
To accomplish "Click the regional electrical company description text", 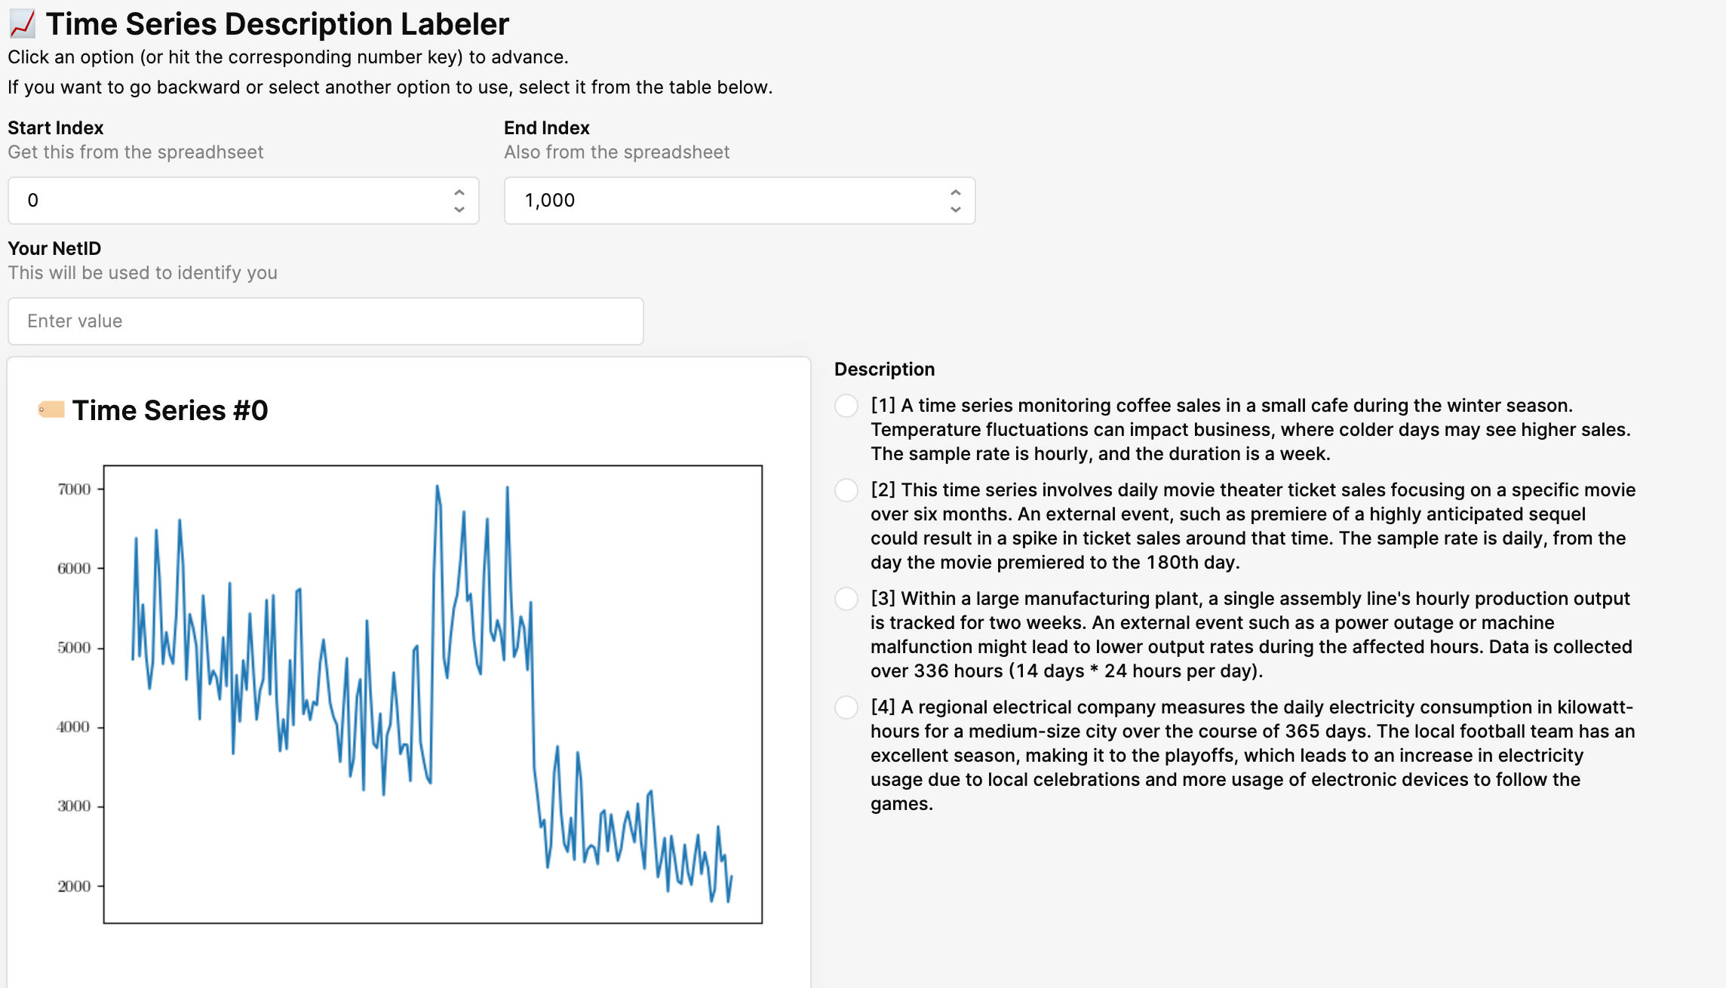I will (x=1252, y=756).
